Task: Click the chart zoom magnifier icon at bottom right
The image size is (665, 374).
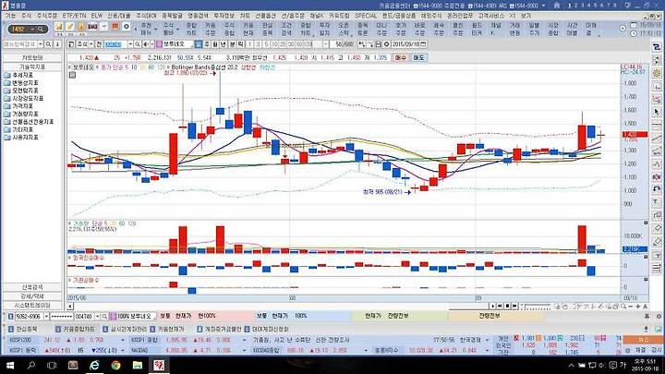Action: 623,307
